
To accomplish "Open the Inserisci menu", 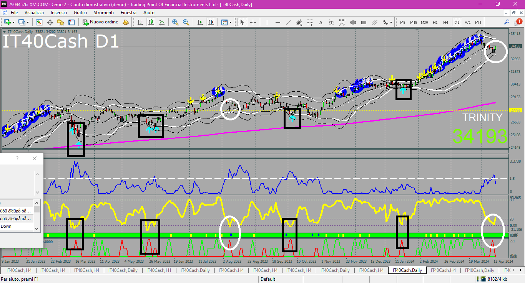I will pos(59,13).
